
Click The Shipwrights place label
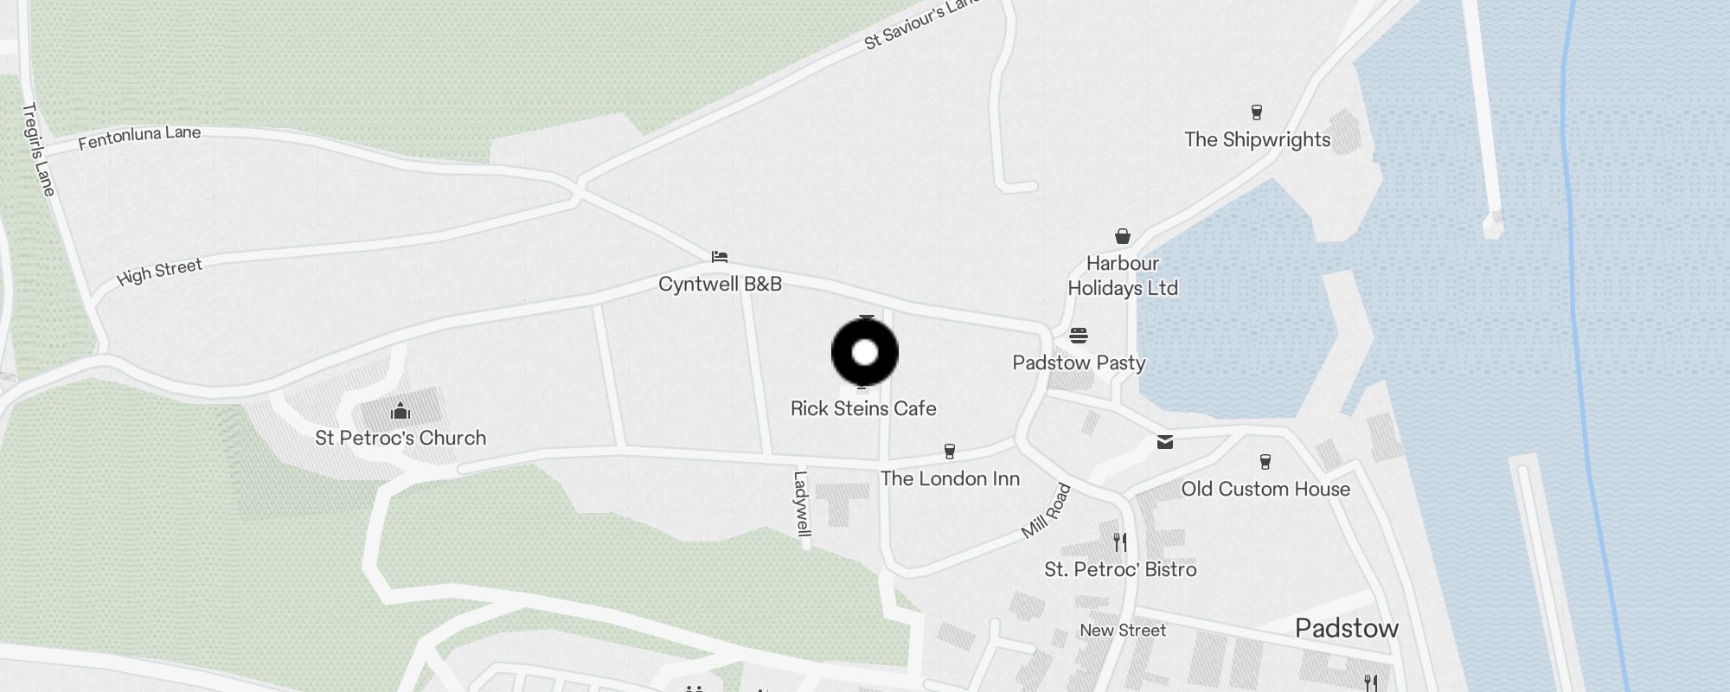(1257, 139)
